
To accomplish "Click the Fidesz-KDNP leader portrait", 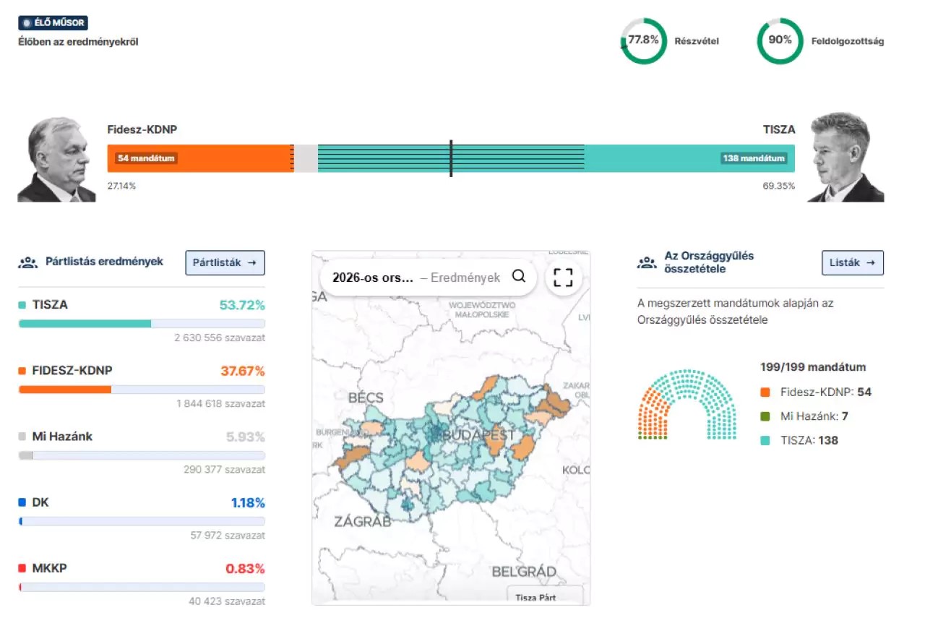I will coord(56,160).
